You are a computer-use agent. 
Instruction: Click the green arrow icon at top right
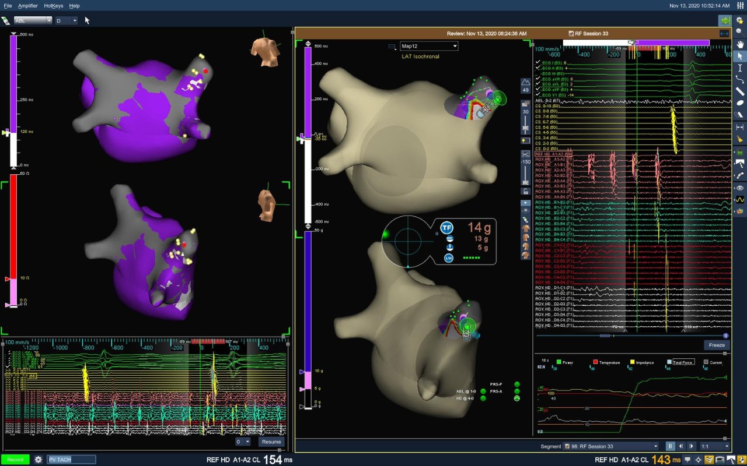click(x=725, y=20)
